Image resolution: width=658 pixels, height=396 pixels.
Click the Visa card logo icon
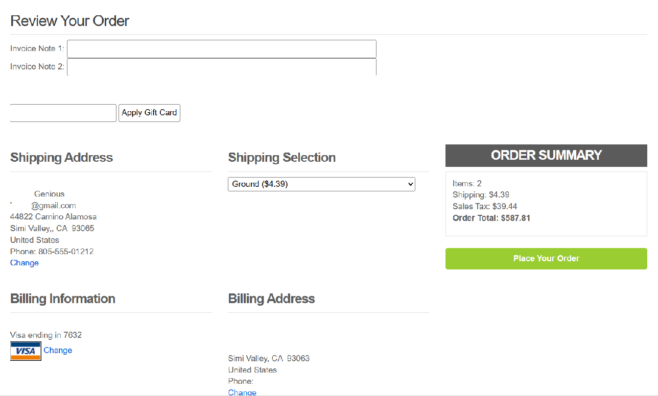26,351
